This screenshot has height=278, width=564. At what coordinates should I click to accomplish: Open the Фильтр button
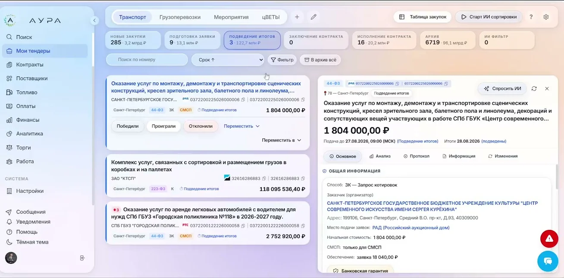click(282, 60)
